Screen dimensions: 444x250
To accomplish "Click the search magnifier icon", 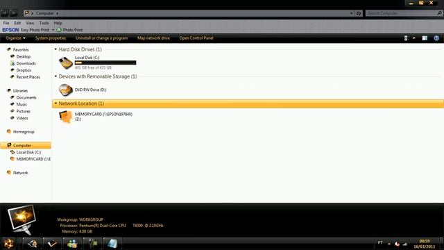I will pyautogui.click(x=439, y=13).
